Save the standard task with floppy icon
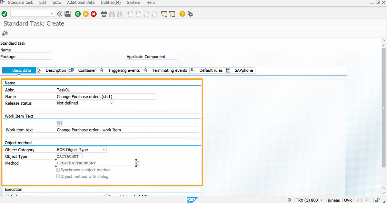Viewport: 387px width, 204px height. (x=68, y=14)
